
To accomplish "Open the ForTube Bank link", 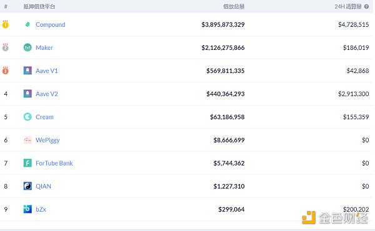I will [x=54, y=163].
